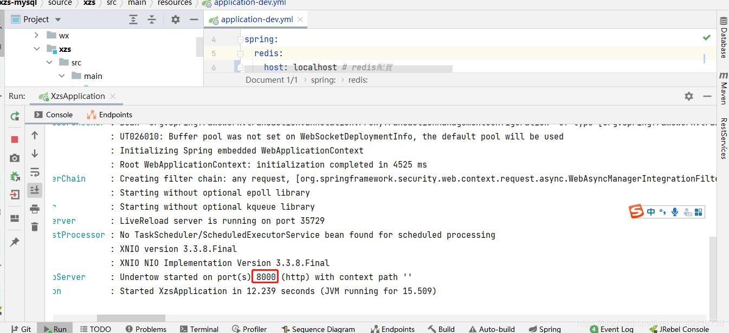The image size is (729, 333).
Task: Open the Maven side panel
Action: coord(723,88)
